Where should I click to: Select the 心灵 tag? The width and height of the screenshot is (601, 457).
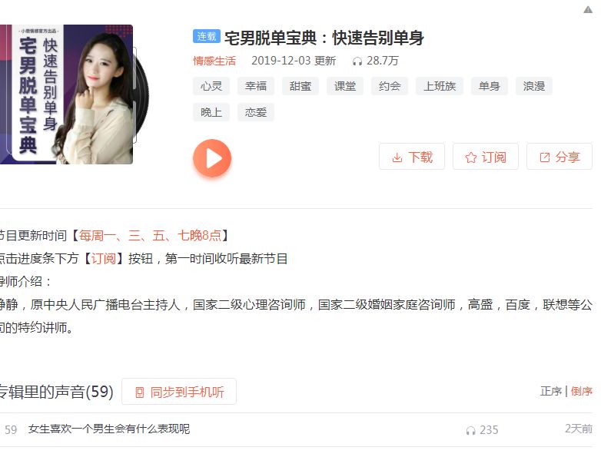(211, 86)
